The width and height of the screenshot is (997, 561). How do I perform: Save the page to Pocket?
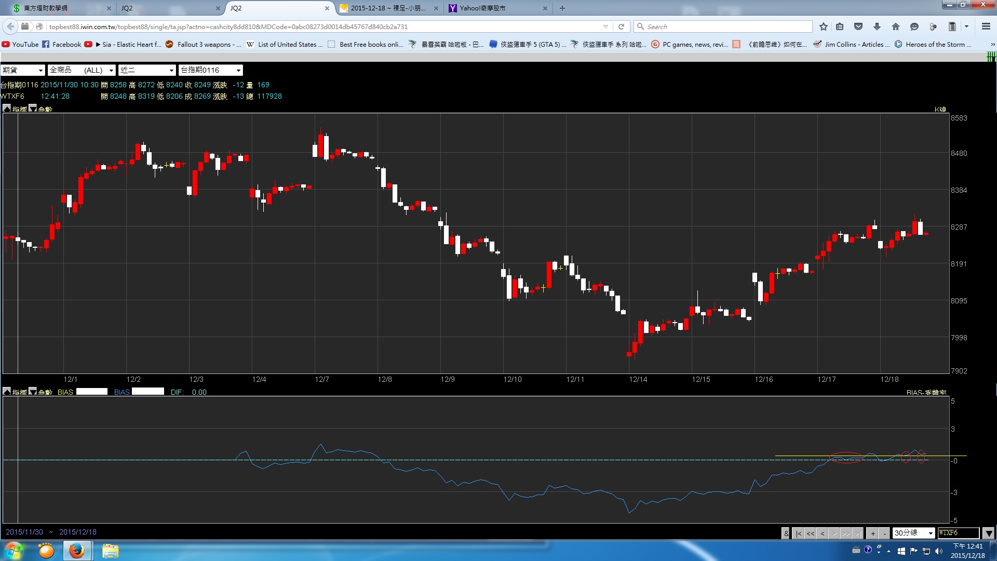(858, 26)
